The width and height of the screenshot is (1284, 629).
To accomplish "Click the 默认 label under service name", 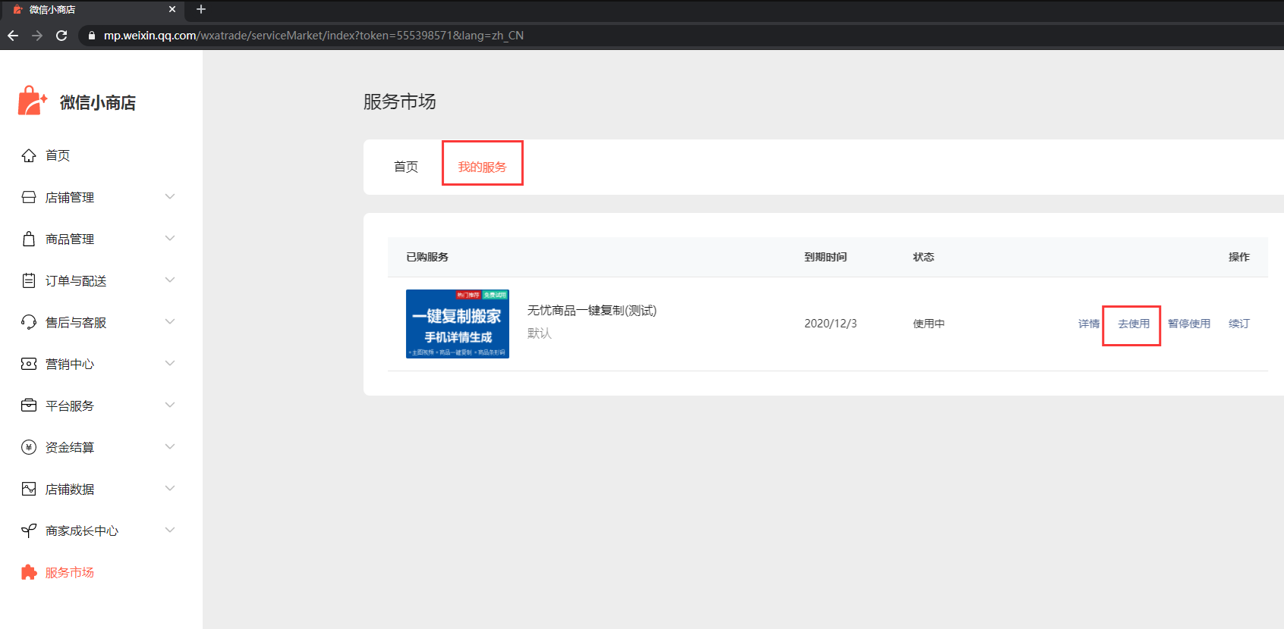I will tap(540, 333).
